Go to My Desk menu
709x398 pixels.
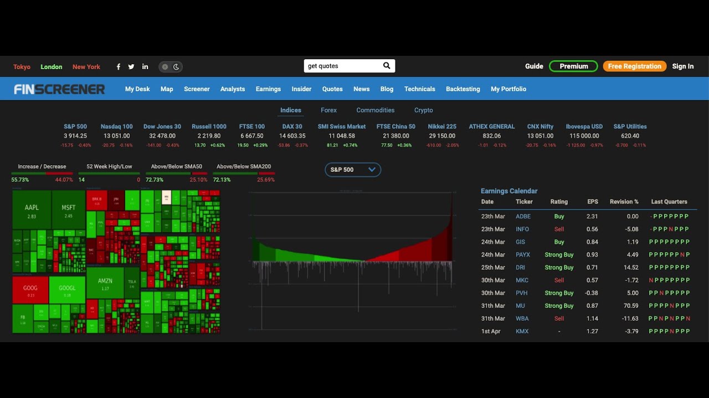coord(137,89)
